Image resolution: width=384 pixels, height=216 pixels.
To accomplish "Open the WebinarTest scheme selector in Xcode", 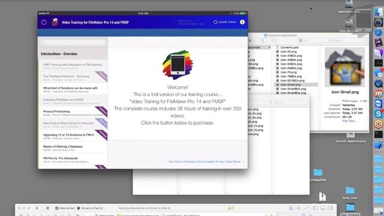I will (65, 208).
